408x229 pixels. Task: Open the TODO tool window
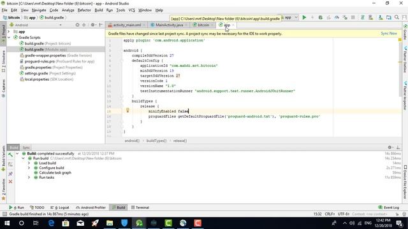click(x=37, y=207)
